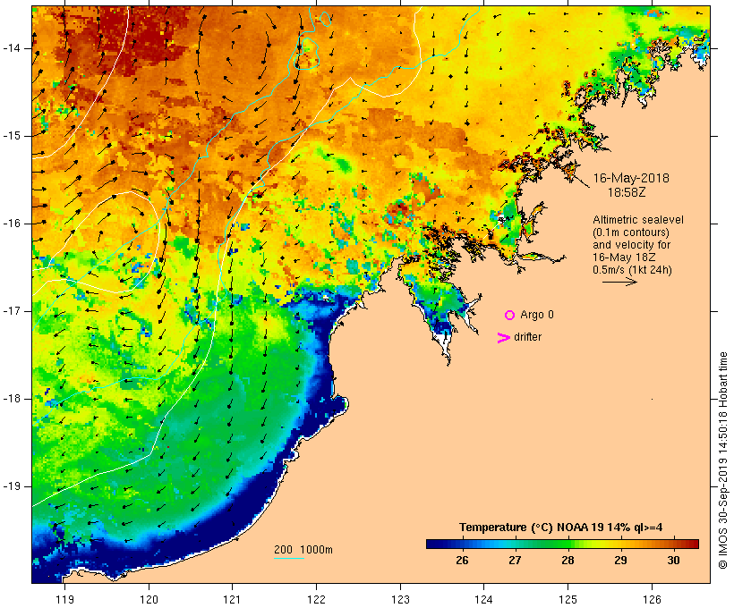The width and height of the screenshot is (734, 608).
Task: Click the '(0.1m contours)' legend line
Action: pyautogui.click(x=630, y=232)
